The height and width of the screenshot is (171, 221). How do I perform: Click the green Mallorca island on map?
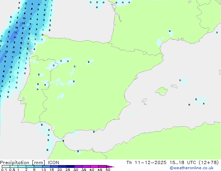click(x=161, y=91)
